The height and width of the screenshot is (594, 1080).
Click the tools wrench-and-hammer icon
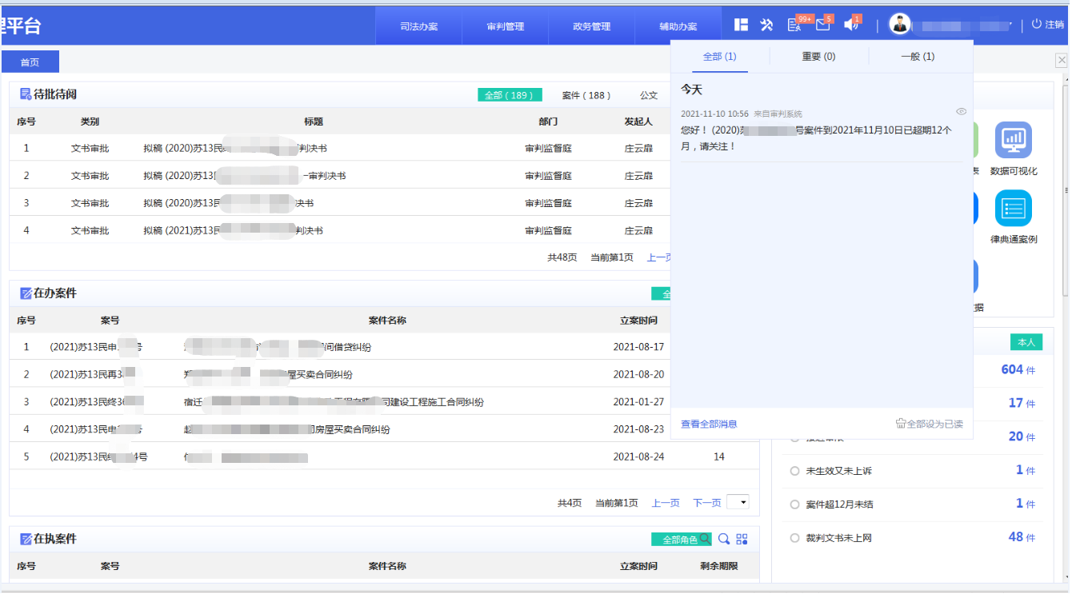(x=766, y=25)
